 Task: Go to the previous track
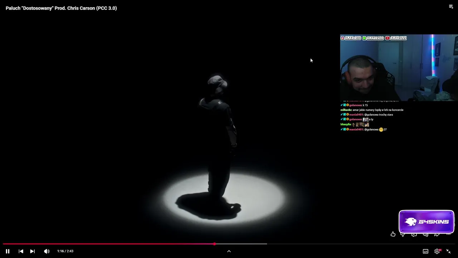(x=21, y=251)
